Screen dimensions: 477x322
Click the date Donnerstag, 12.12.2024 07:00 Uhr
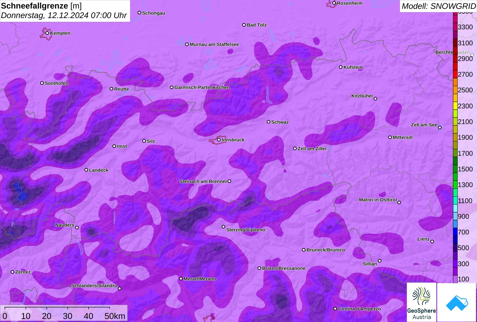point(64,15)
